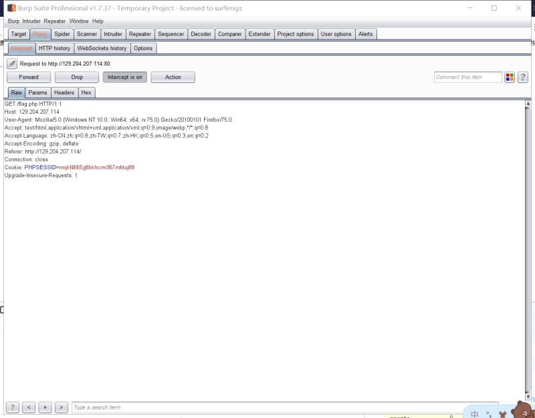The height and width of the screenshot is (418, 535).
Task: Switch to the Target tab
Action: pyautogui.click(x=19, y=34)
